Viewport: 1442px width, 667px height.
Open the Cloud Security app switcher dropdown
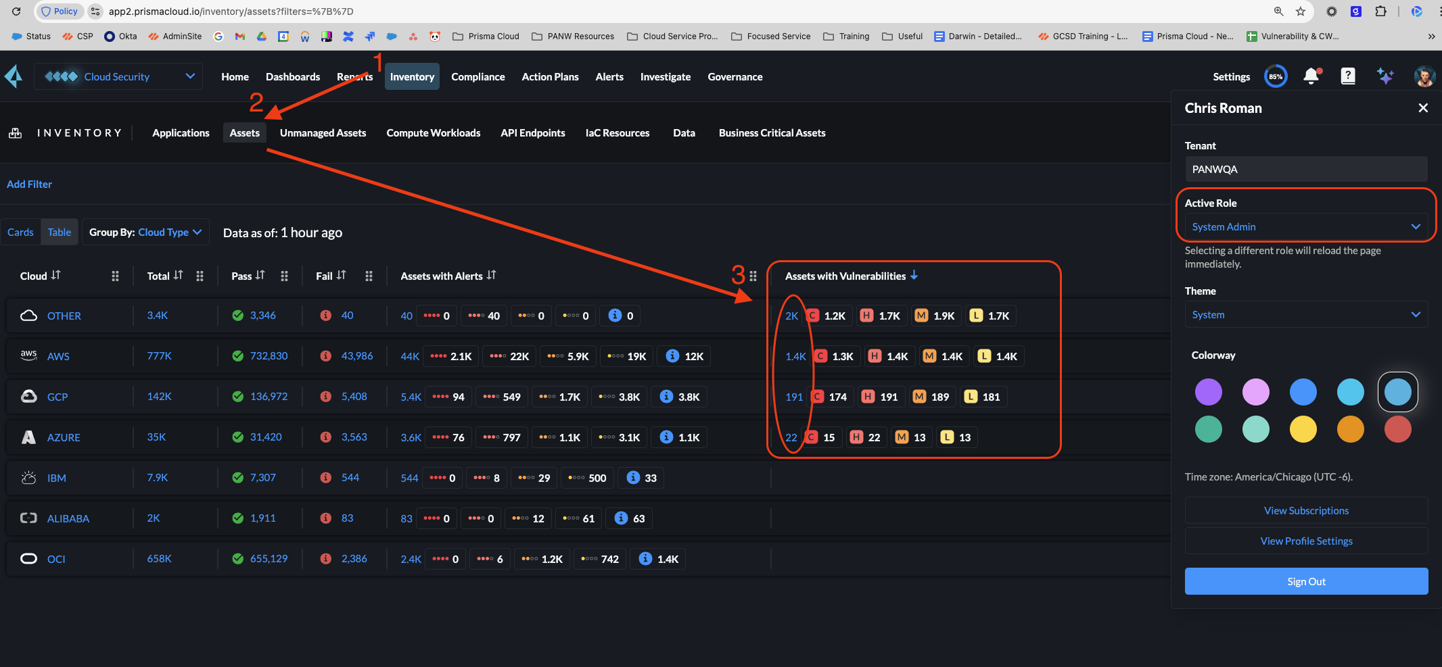click(119, 76)
